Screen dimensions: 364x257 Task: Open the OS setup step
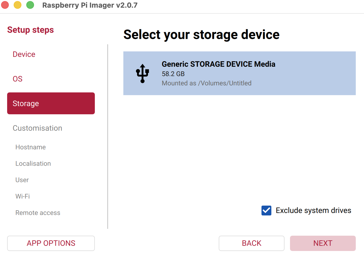click(x=18, y=79)
